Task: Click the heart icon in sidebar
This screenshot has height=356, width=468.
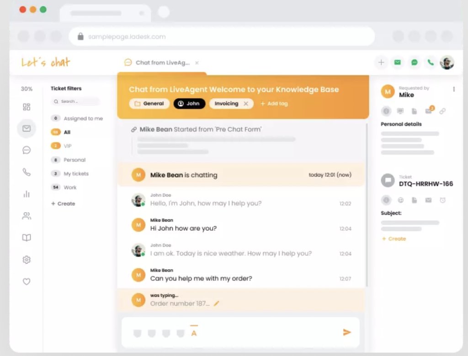Action: [27, 282]
